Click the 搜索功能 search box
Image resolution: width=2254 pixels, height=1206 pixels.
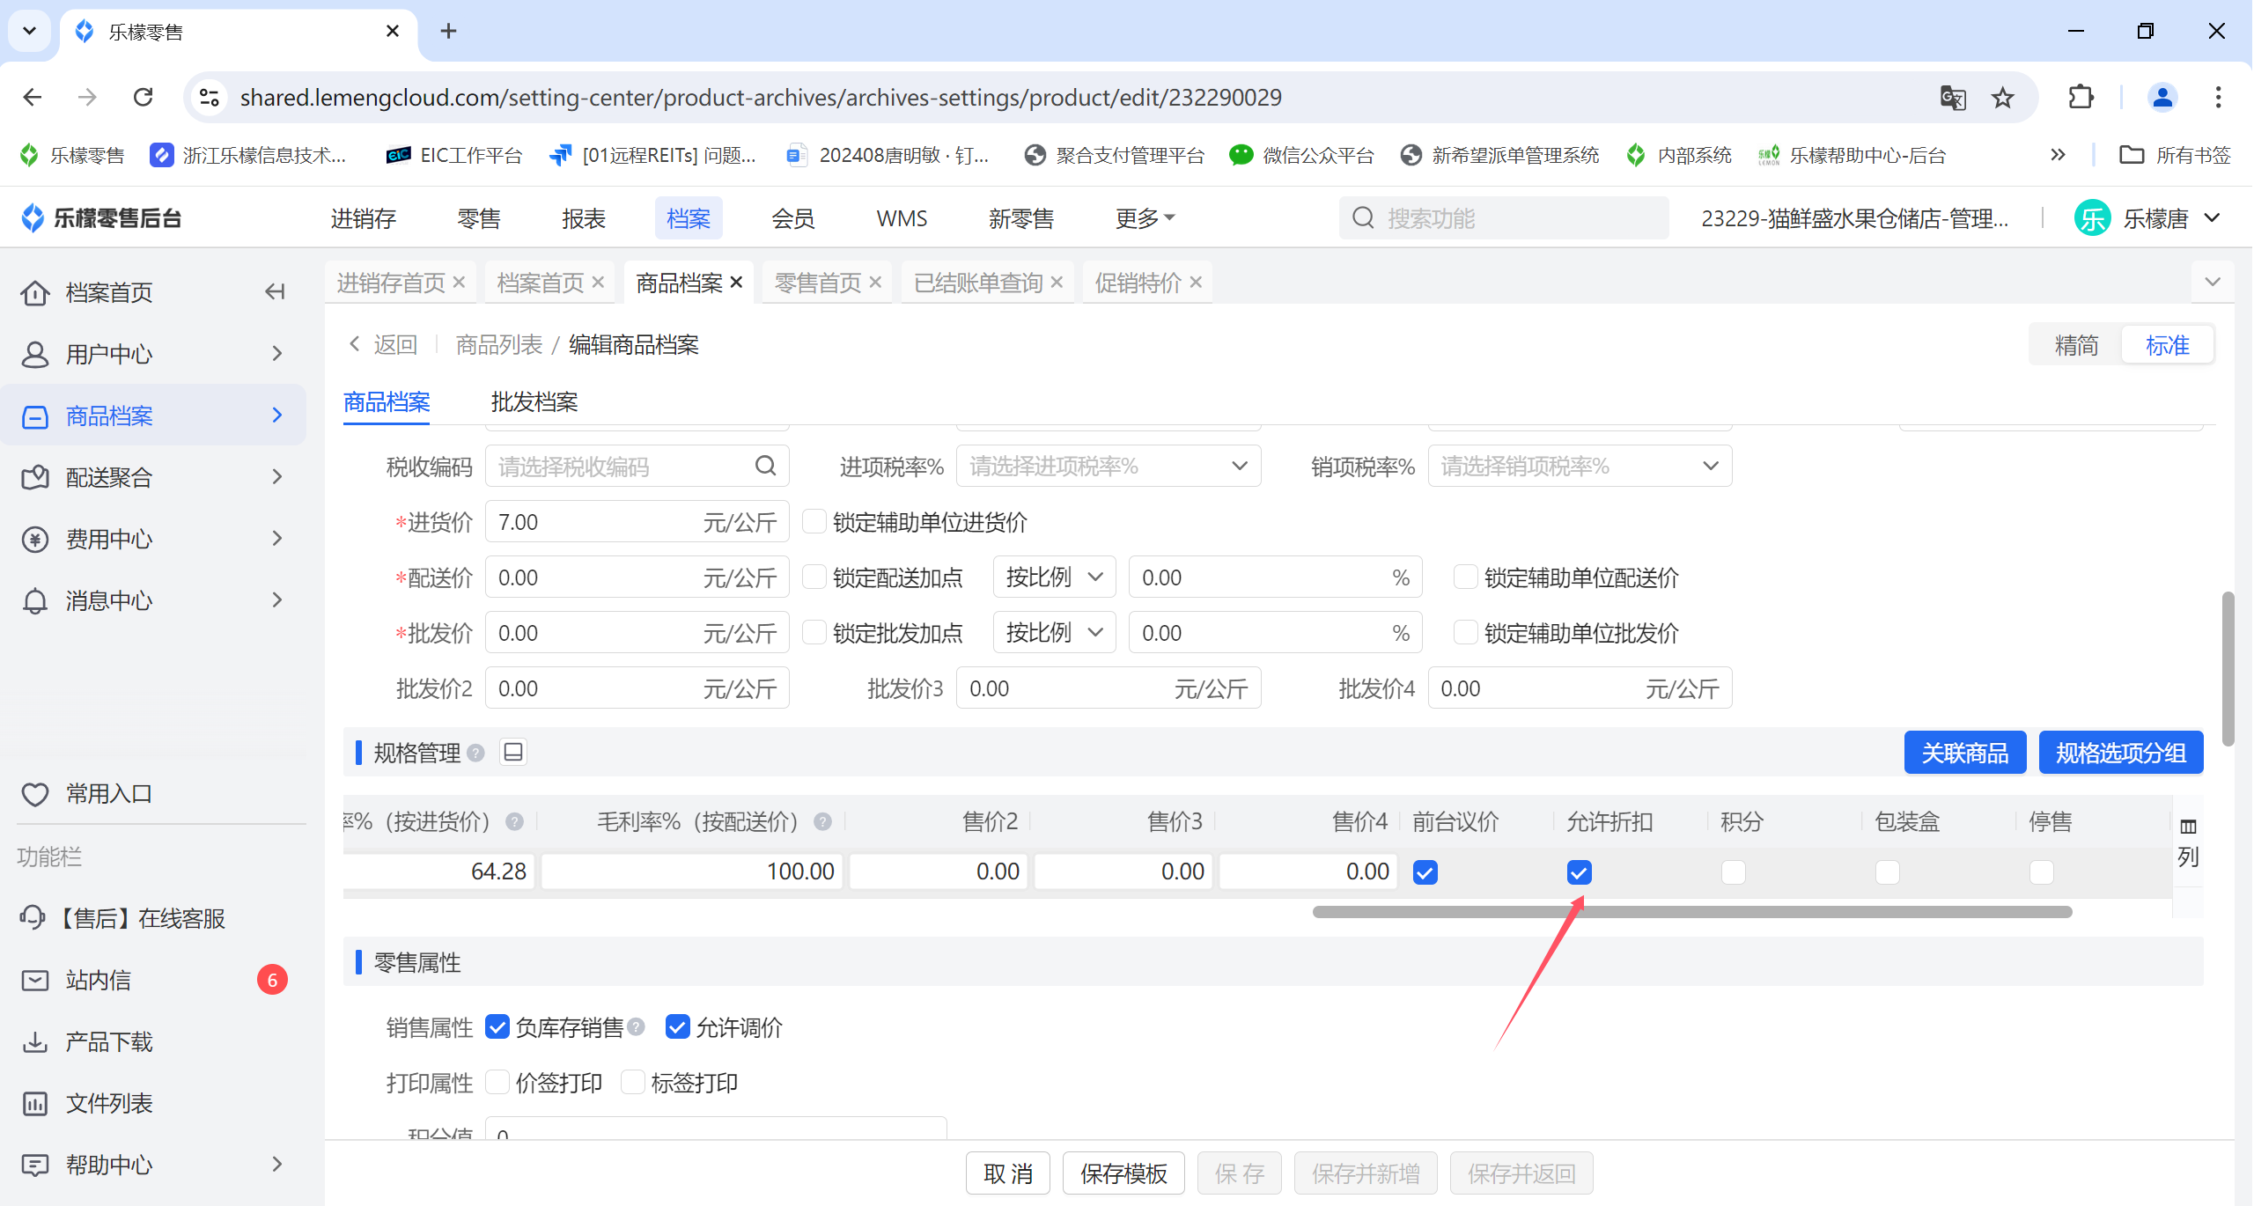tap(1503, 217)
